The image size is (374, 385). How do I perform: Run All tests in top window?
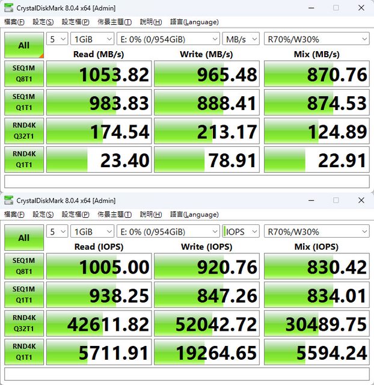pos(24,45)
